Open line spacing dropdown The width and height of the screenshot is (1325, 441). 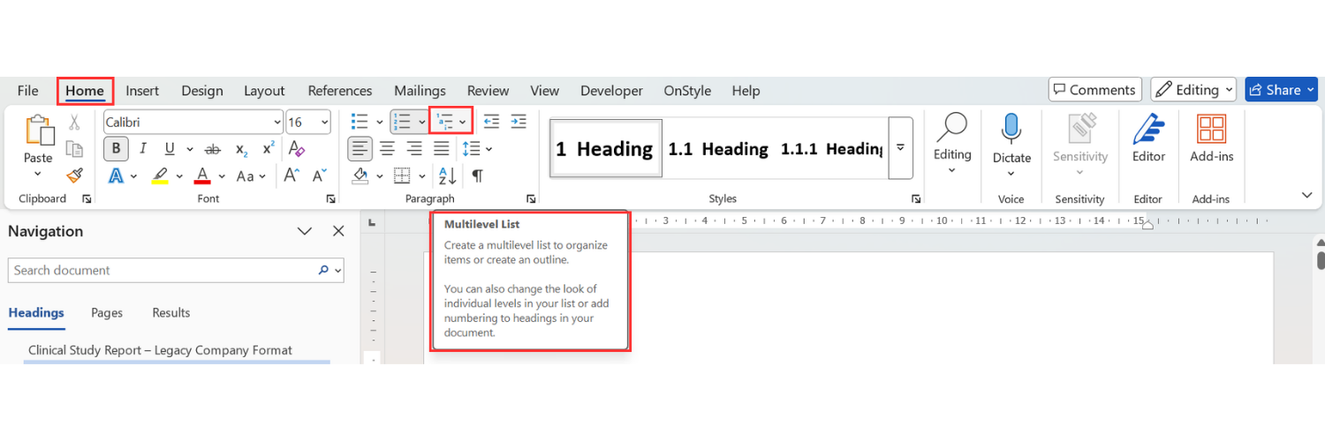click(x=477, y=148)
